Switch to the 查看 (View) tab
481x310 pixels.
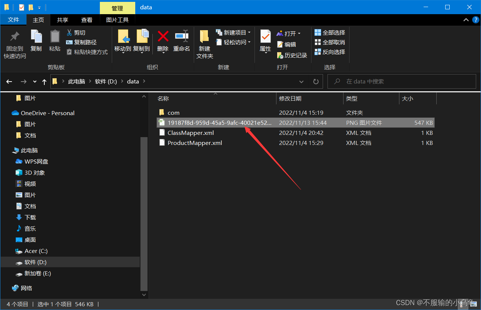click(87, 20)
